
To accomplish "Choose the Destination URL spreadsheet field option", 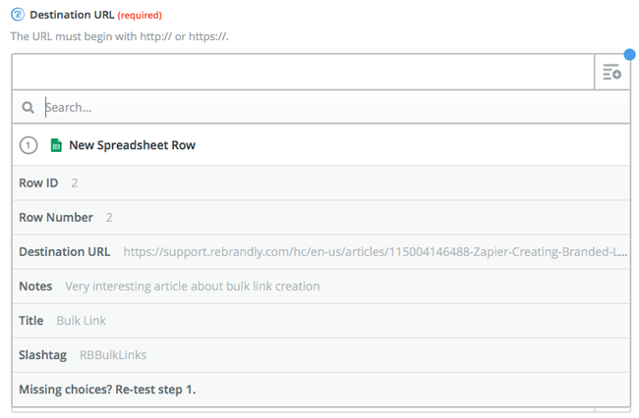I will [321, 252].
